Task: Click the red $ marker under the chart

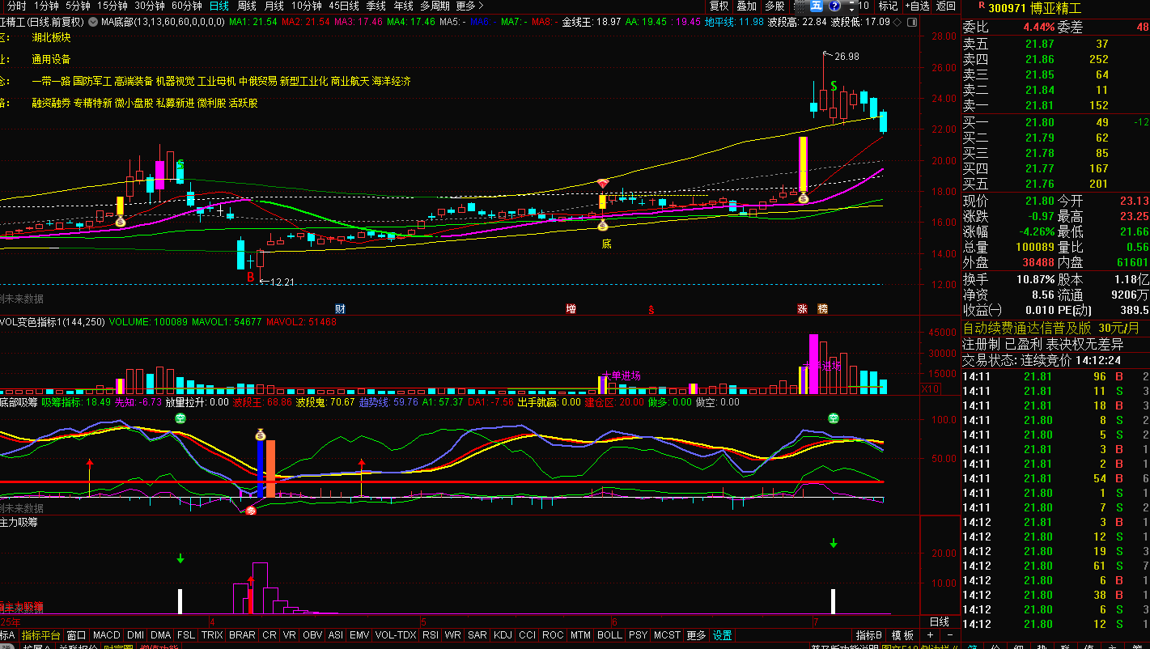Action: [651, 310]
